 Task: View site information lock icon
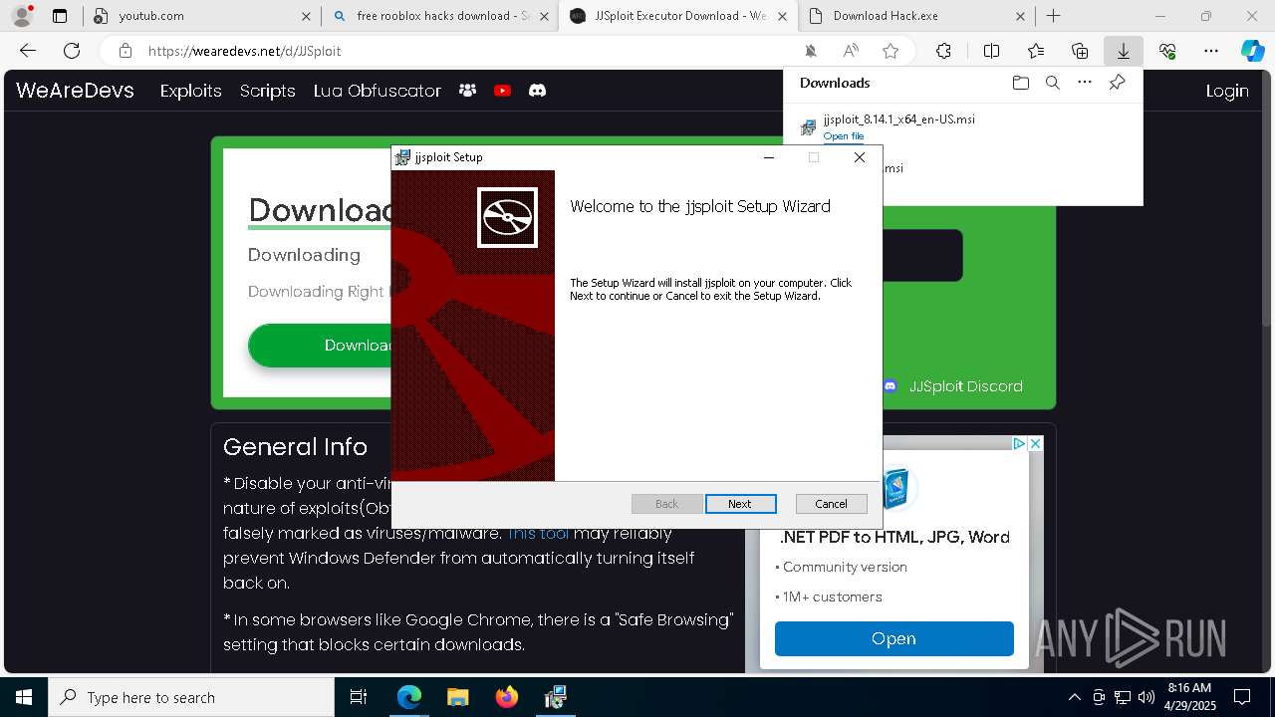pyautogui.click(x=125, y=51)
